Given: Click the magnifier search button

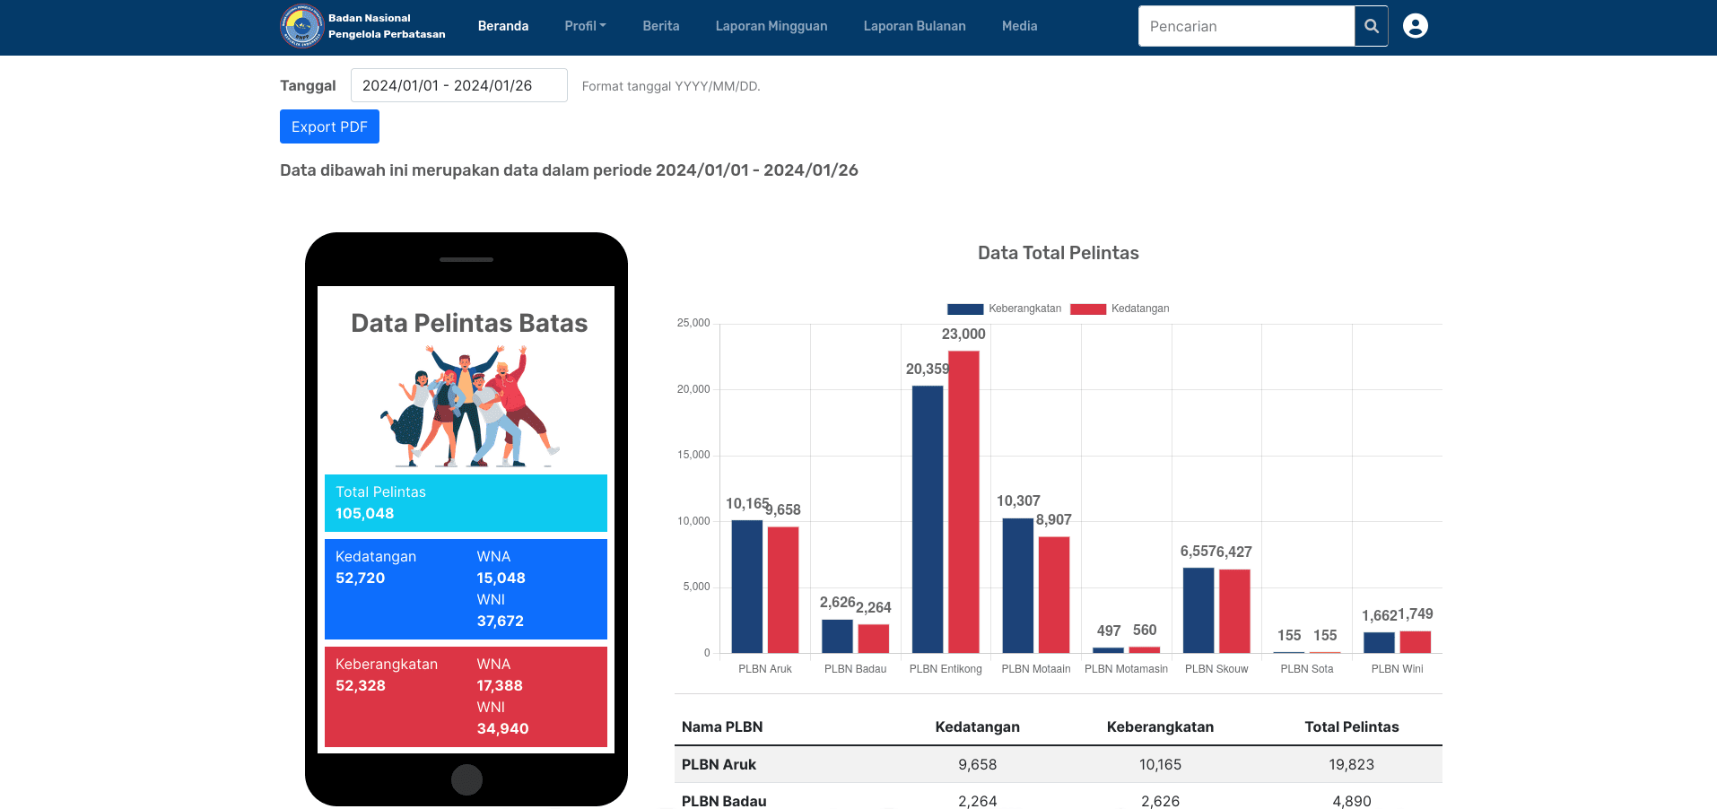Looking at the screenshot, I should point(1371,26).
